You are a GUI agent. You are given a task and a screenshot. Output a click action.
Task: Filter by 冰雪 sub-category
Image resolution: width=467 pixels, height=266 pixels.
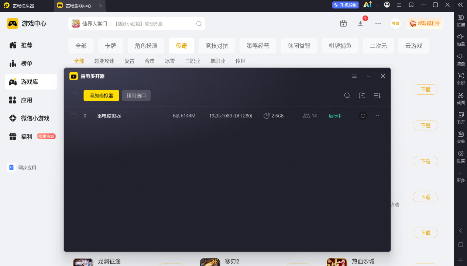(170, 61)
